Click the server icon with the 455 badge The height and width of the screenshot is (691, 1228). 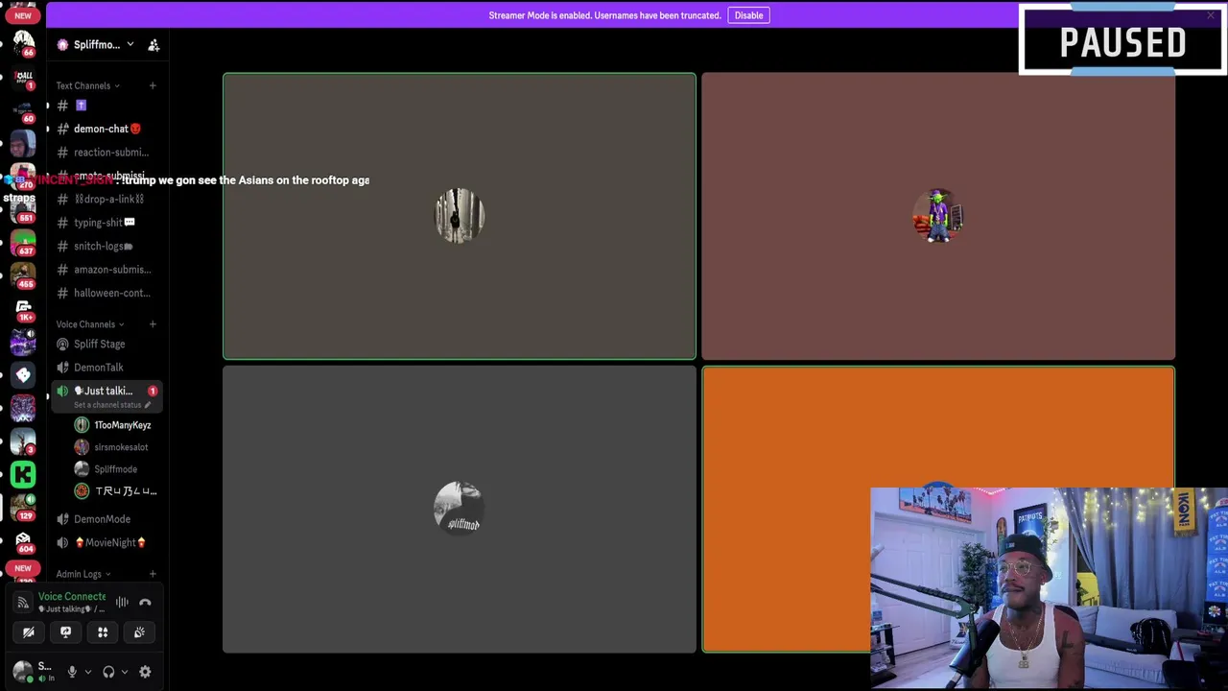tap(23, 275)
